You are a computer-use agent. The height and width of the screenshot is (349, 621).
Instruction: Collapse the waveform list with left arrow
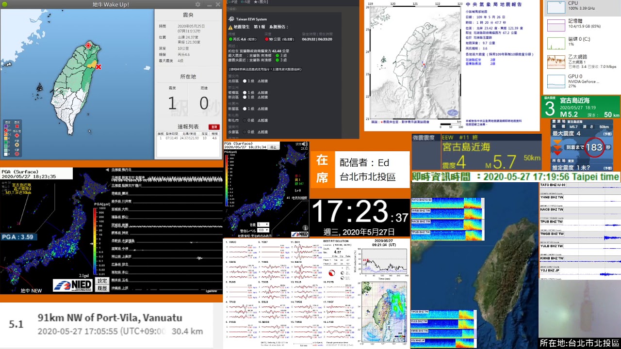click(x=107, y=170)
